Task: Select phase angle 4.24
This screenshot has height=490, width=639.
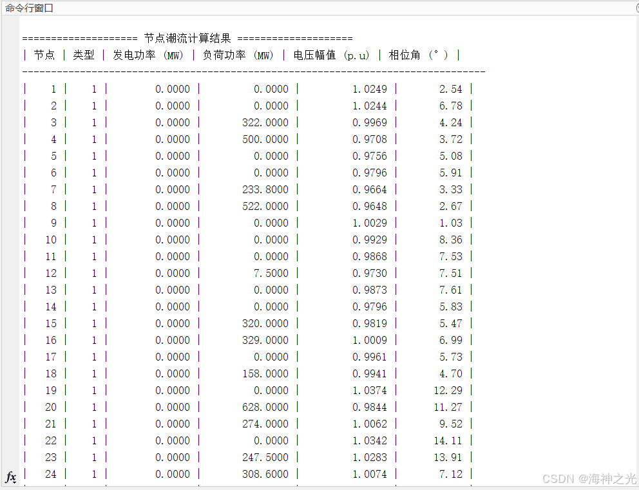Action: click(451, 122)
